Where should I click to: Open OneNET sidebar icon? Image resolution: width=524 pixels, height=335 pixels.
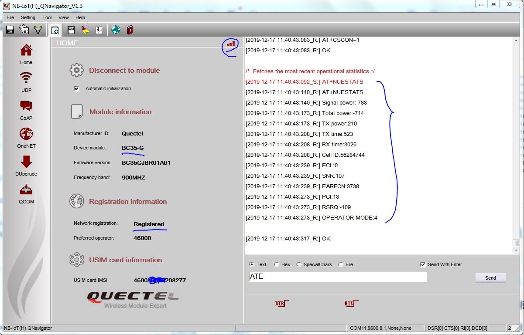26,138
